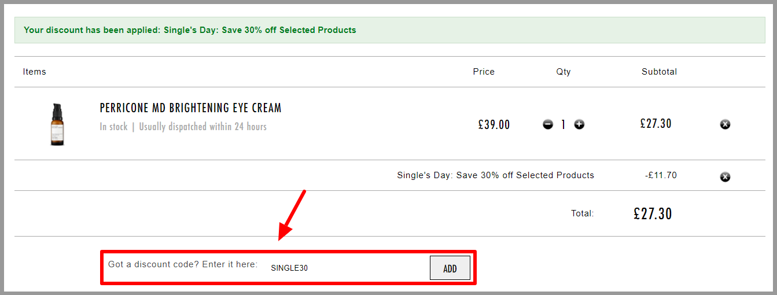Image resolution: width=777 pixels, height=295 pixels.
Task: Remove the Perricone MD eye cream item
Action: click(x=725, y=124)
